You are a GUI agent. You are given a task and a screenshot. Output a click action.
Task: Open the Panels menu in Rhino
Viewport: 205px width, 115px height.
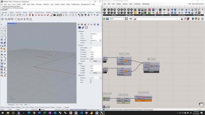pyautogui.click(x=68, y=4)
